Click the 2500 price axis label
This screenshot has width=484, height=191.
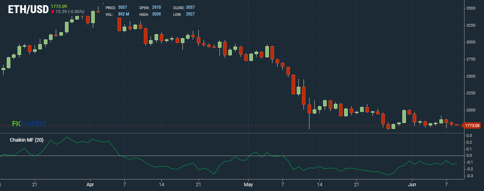point(470,76)
